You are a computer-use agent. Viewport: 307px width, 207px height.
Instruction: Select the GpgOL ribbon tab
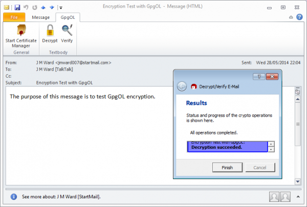68,17
